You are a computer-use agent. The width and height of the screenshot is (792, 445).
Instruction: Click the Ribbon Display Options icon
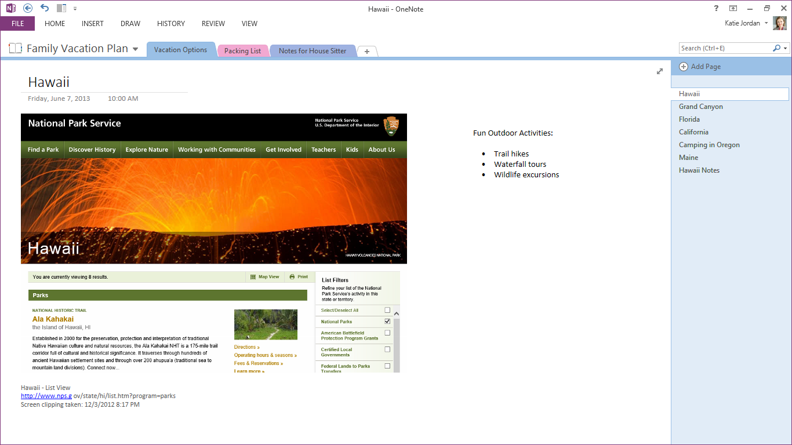coord(733,8)
